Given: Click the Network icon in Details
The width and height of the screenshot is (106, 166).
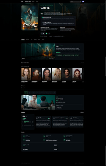Looking at the screenshot, I should 64,140.
